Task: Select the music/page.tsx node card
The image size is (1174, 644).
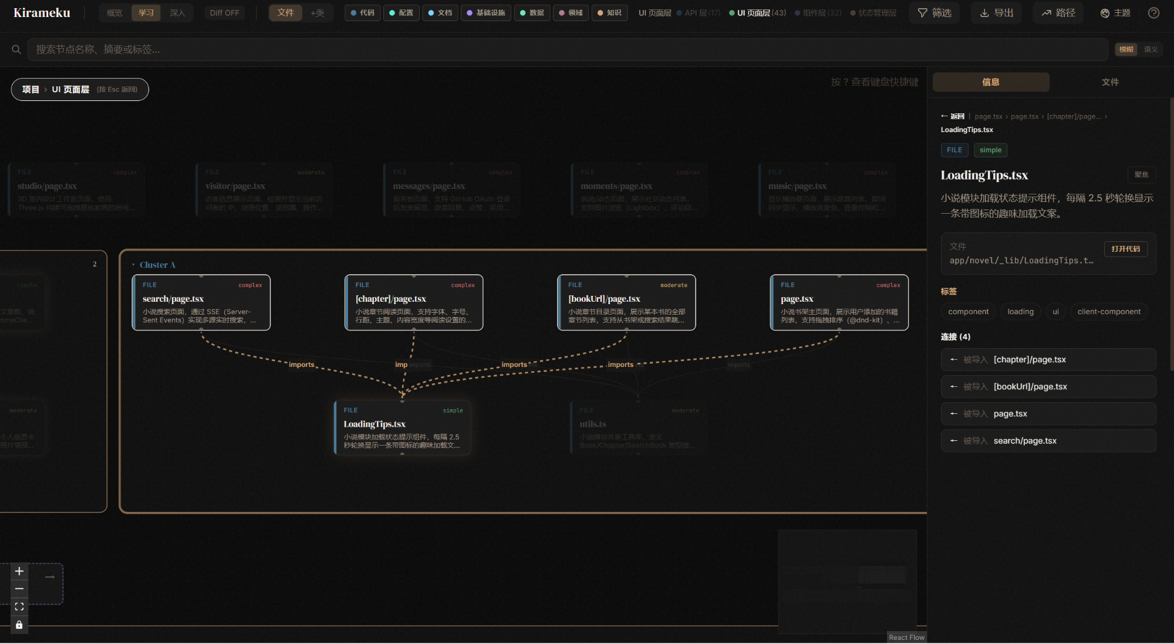Action: 828,190
